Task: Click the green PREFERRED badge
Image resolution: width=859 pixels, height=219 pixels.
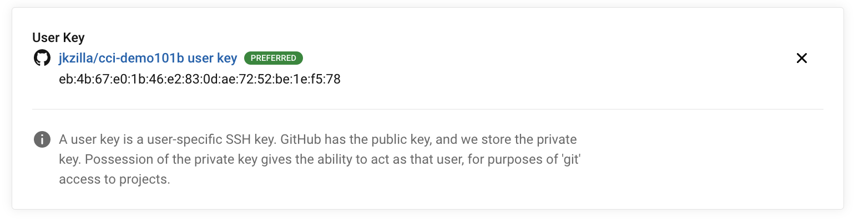Action: (274, 58)
